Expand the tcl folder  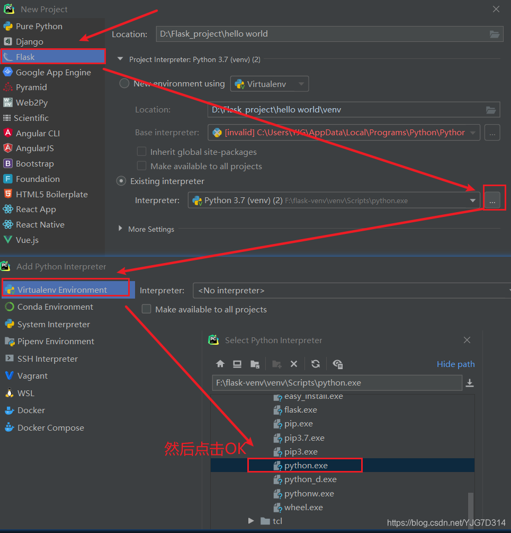coord(251,521)
